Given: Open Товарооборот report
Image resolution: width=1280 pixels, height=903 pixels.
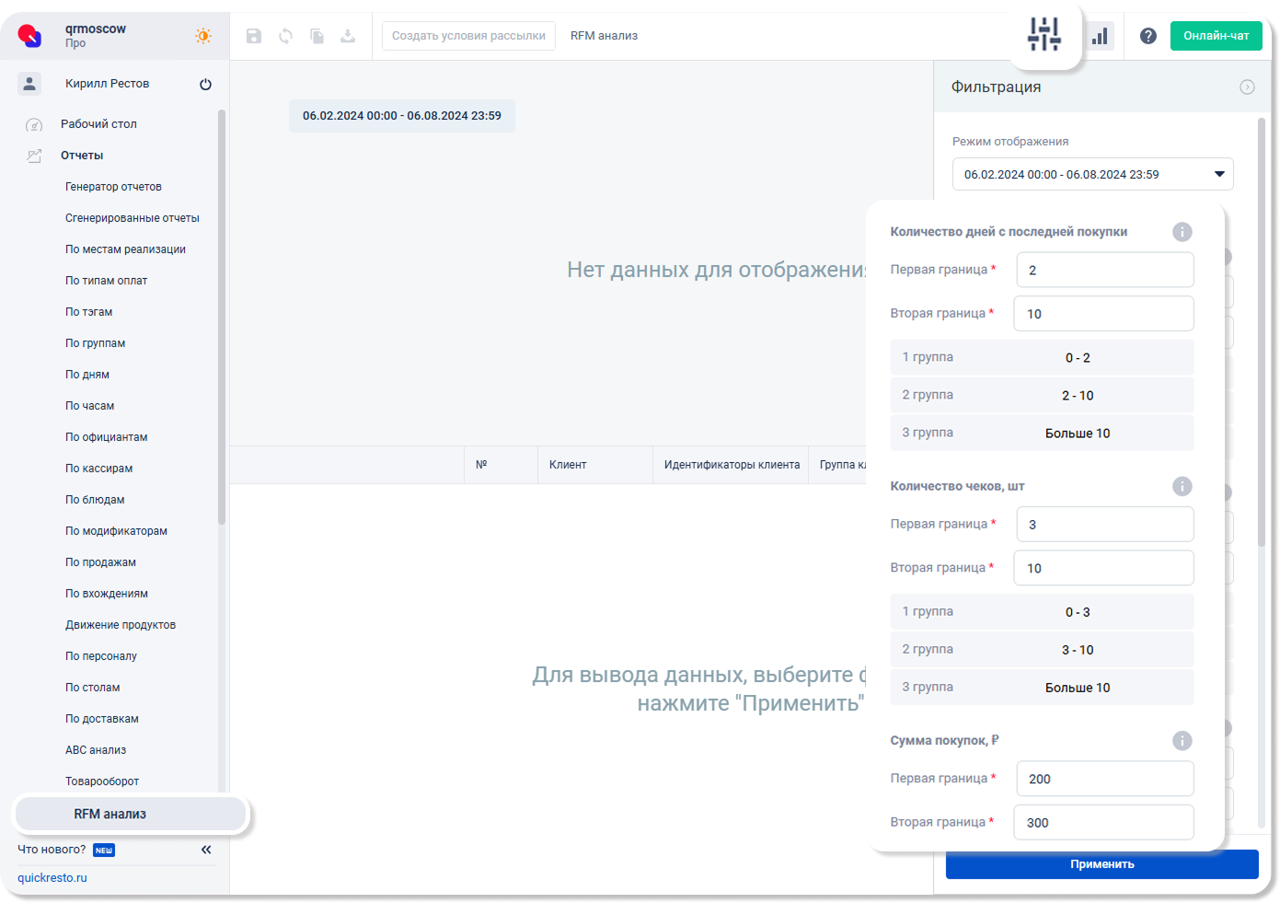Looking at the screenshot, I should pos(102,781).
